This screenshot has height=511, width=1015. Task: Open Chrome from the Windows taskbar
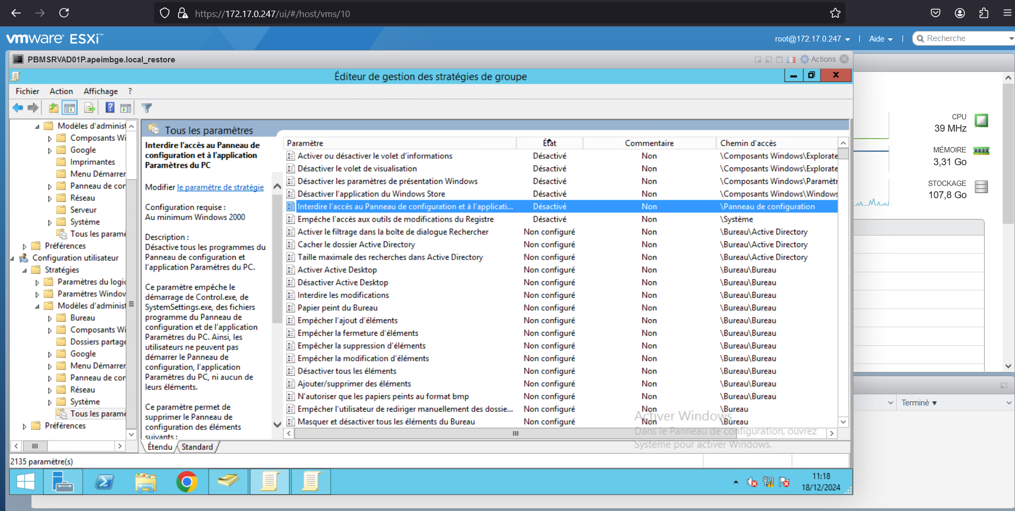pos(187,482)
